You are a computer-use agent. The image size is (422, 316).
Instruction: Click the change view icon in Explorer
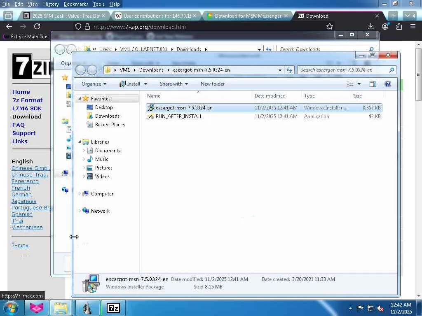tap(350, 84)
